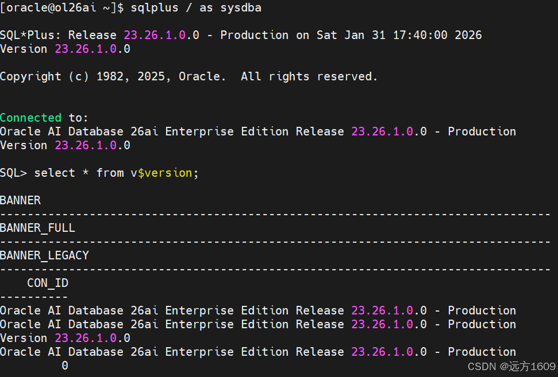The width and height of the screenshot is (558, 377).
Task: Click the 'Version 23.26.1.0.0' line under SQL*Plus release
Action: (x=65, y=49)
